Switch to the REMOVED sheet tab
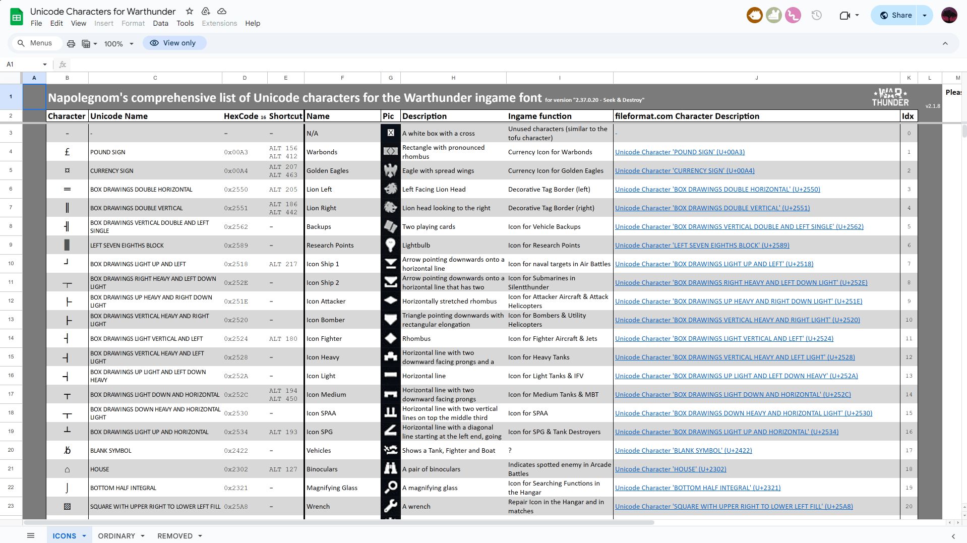Screen dimensions: 967x543 [174, 535]
